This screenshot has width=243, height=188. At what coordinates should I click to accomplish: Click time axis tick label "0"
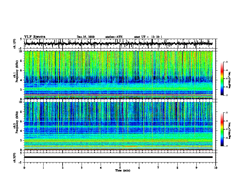(24, 168)
